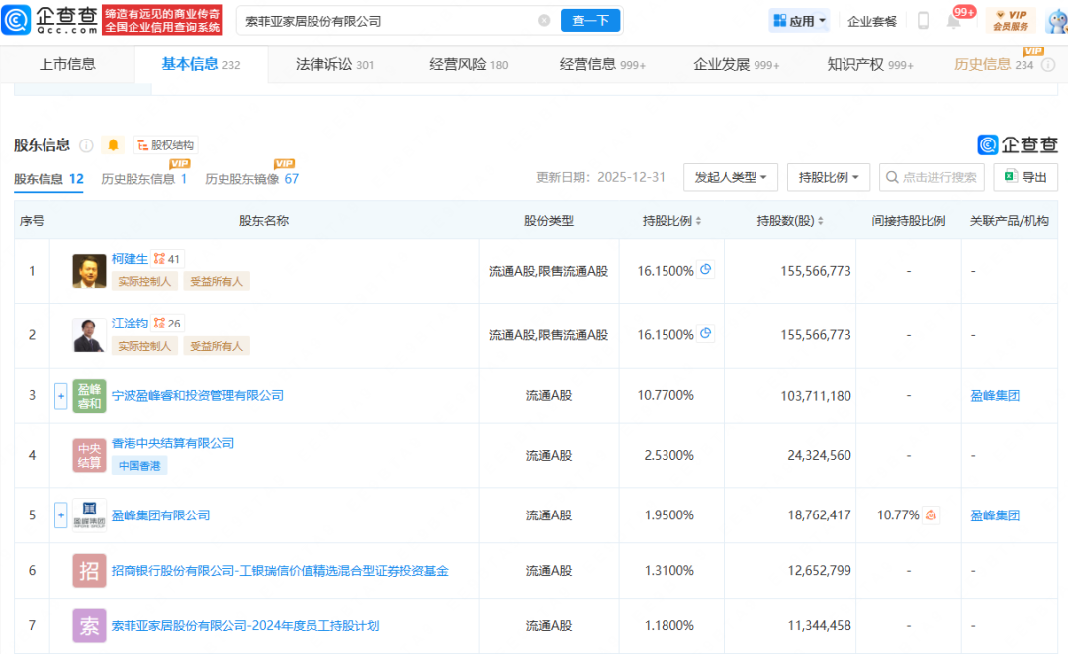Screen dimensions: 1068x654
Task: Open the 持股比例 filter dropdown
Action: [x=829, y=177]
